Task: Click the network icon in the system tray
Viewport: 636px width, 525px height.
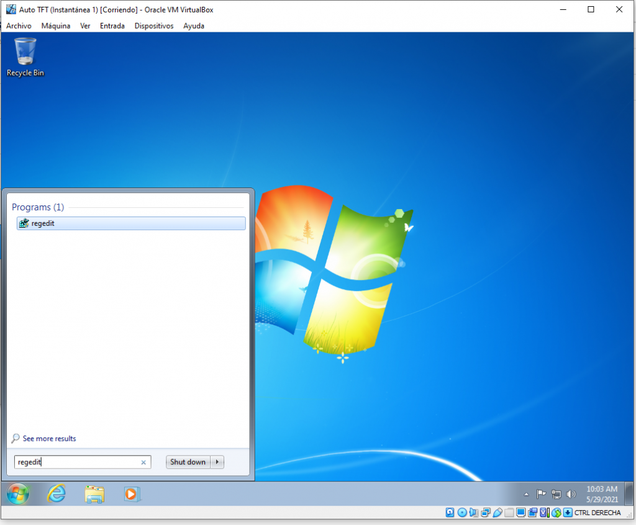Action: tap(556, 494)
